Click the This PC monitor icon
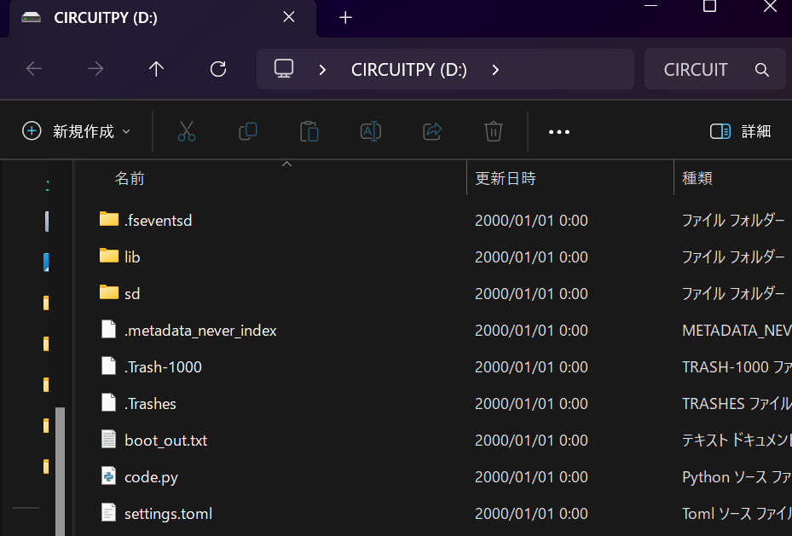 [x=284, y=69]
